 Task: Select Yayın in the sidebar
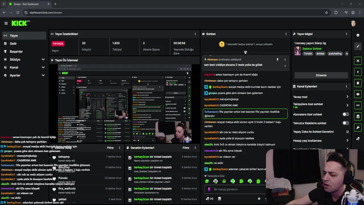[24, 36]
